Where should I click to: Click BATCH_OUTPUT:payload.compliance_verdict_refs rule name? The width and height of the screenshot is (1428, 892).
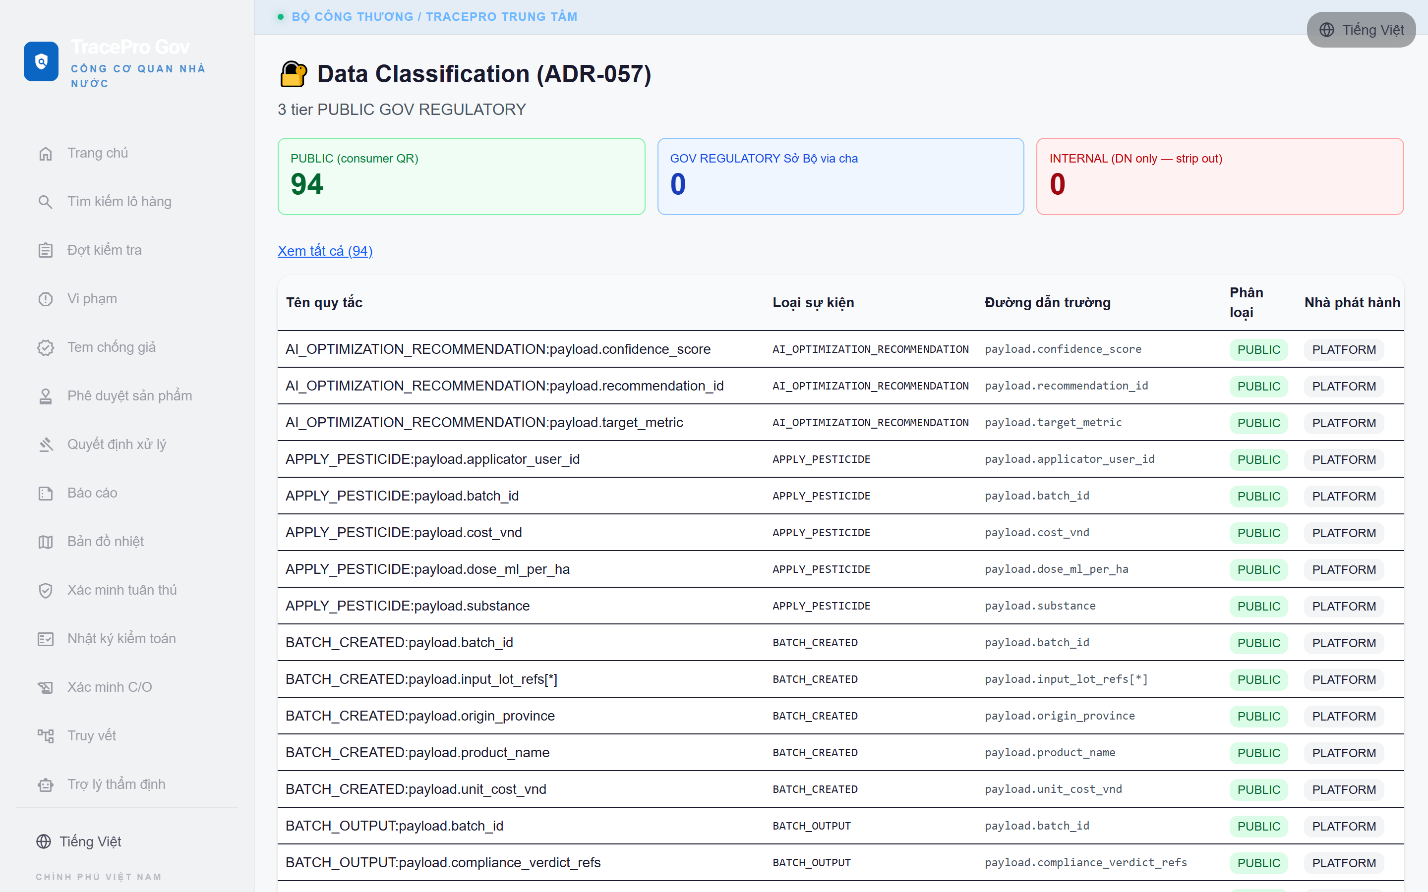click(x=443, y=862)
